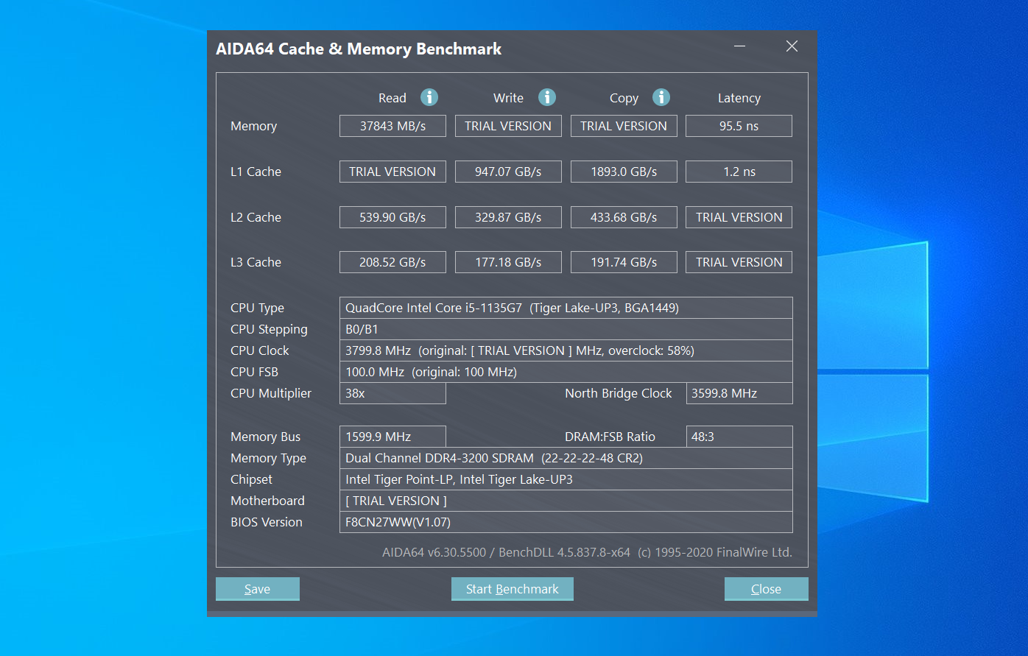This screenshot has width=1028, height=656.
Task: Click the Write column info icon
Action: 547,97
